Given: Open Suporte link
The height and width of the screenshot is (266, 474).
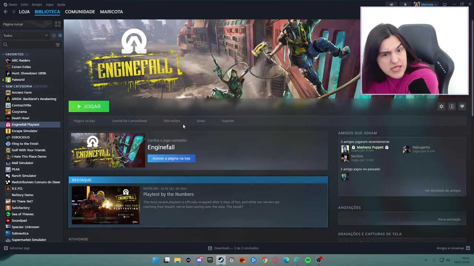Looking at the screenshot, I should 228,121.
